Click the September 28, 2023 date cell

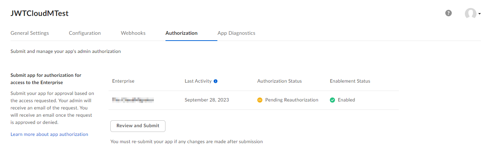(x=207, y=100)
